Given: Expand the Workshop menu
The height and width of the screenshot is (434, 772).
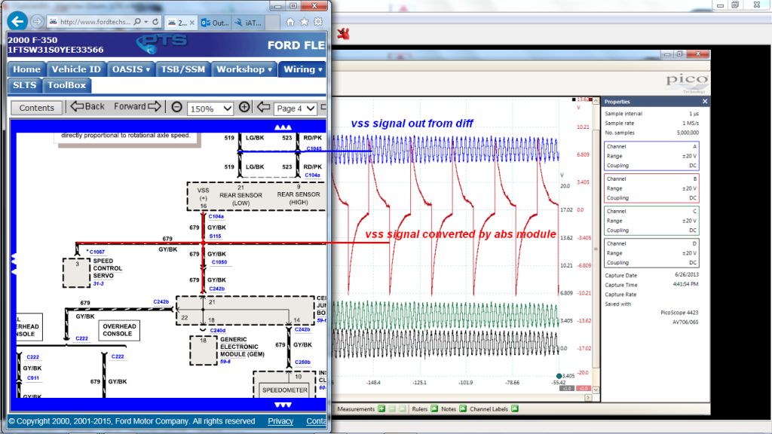Looking at the screenshot, I should point(244,69).
